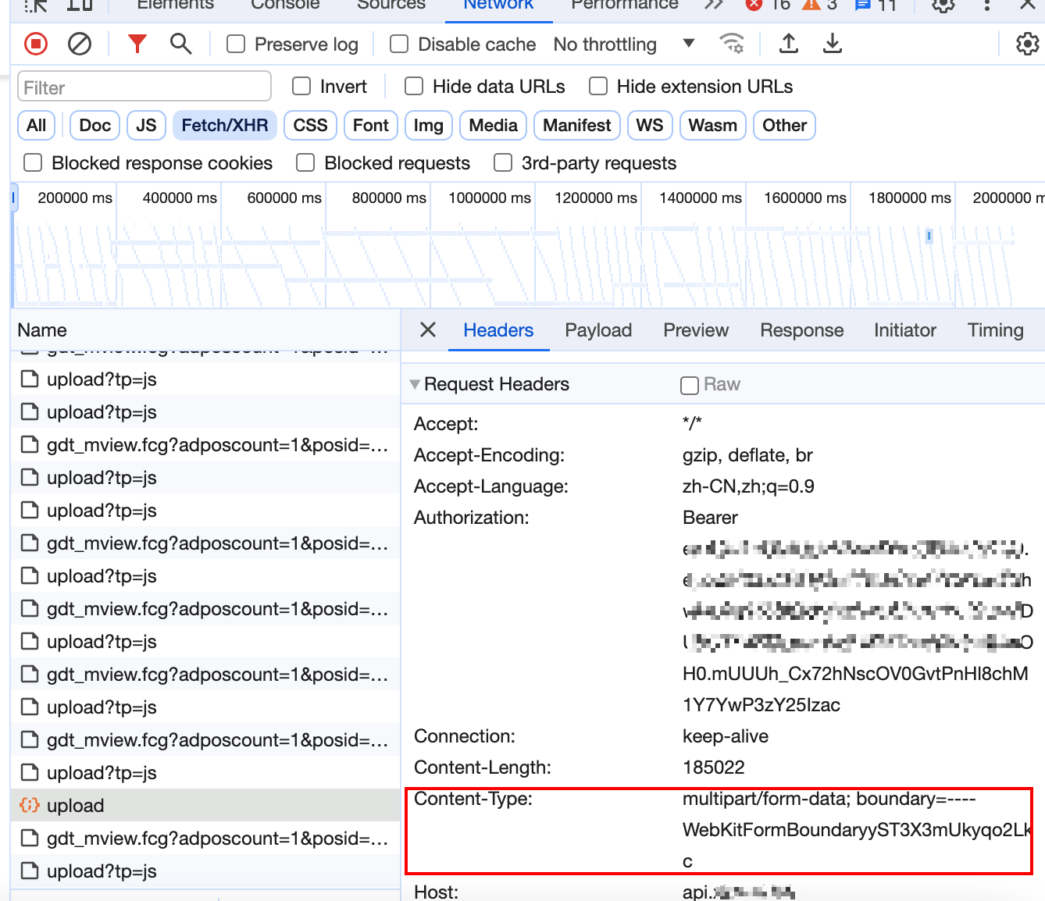Toggle the red filter funnel icon
Image resolution: width=1045 pixels, height=901 pixels.
137,45
